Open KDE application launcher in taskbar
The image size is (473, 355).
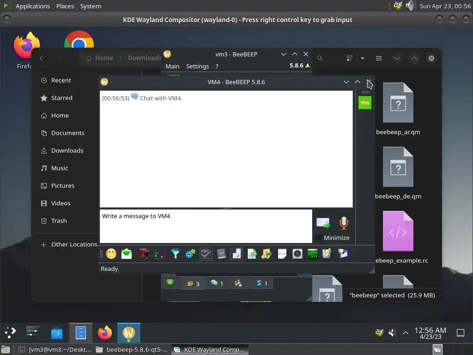[x=11, y=333]
